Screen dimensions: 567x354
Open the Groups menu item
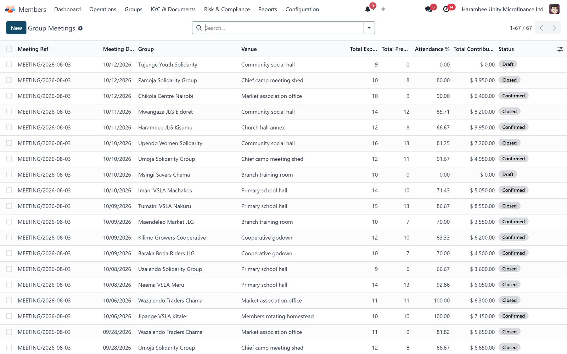point(134,9)
